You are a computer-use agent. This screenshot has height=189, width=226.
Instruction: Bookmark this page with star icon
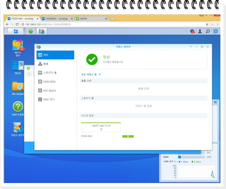(207, 24)
